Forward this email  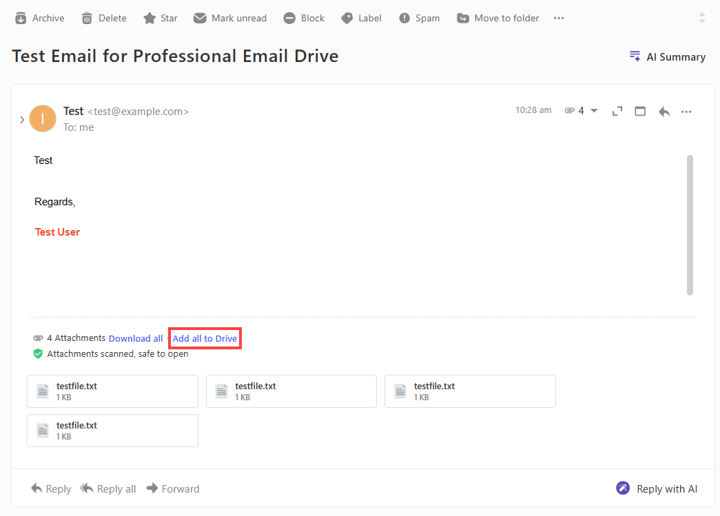click(173, 489)
